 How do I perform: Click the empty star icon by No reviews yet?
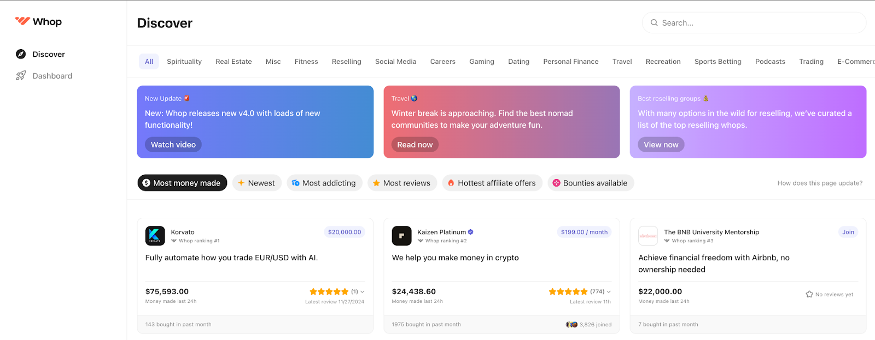click(809, 294)
